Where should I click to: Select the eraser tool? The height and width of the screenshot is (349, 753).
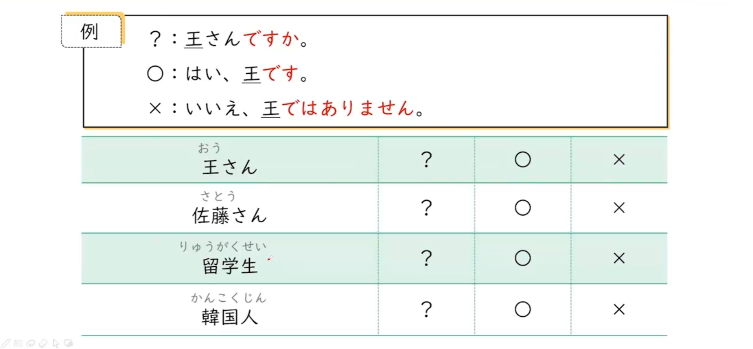[x=43, y=343]
